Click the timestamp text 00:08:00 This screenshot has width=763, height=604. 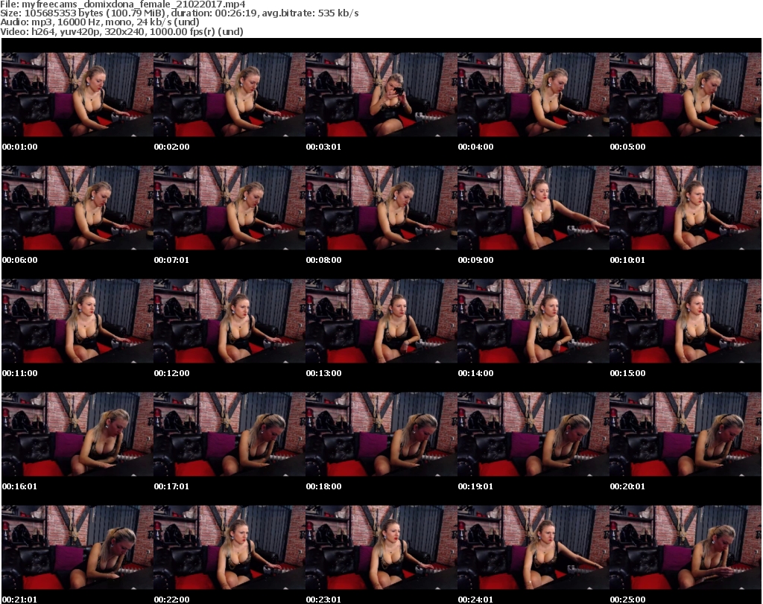coord(323,260)
